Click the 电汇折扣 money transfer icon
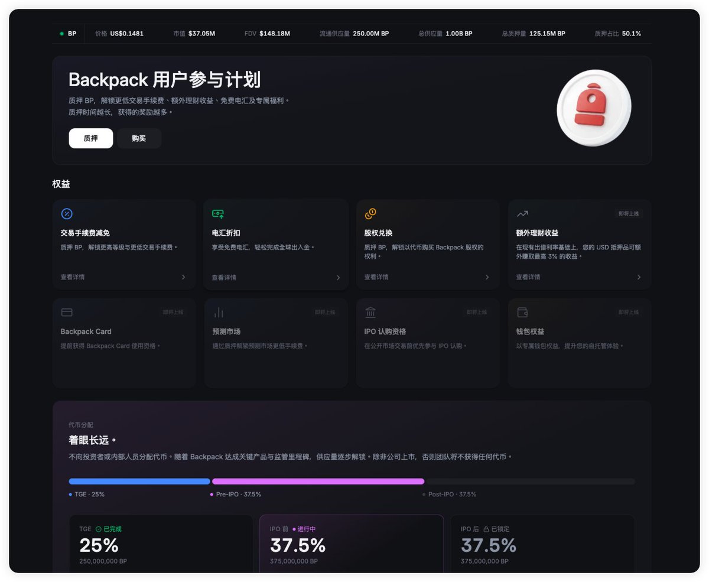The image size is (709, 582). coord(218,214)
